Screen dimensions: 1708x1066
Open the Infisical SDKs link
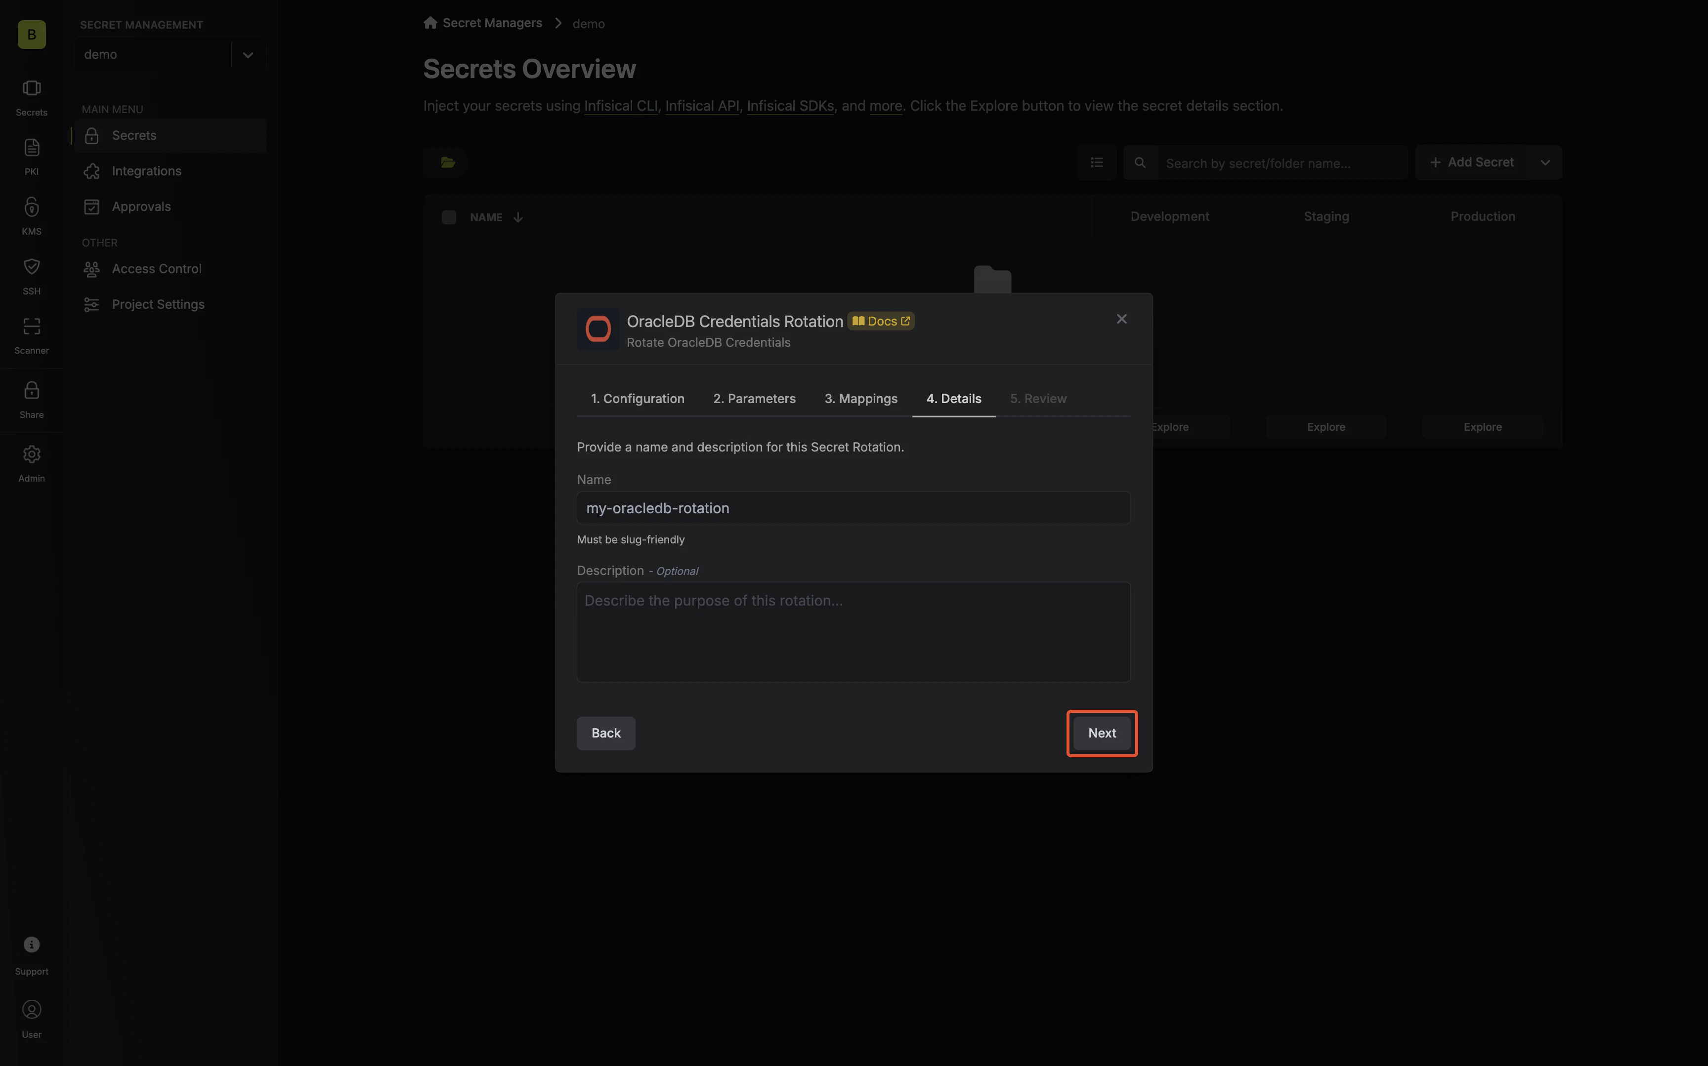[x=791, y=106]
